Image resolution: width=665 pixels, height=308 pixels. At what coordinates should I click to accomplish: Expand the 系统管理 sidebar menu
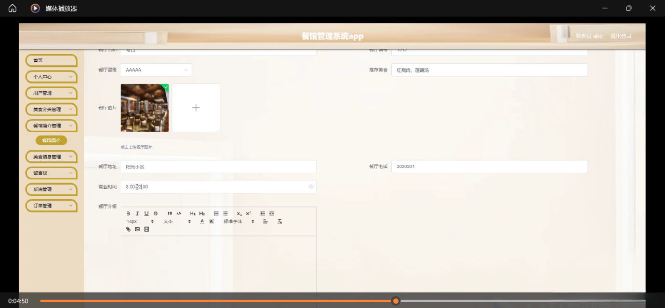tap(51, 189)
